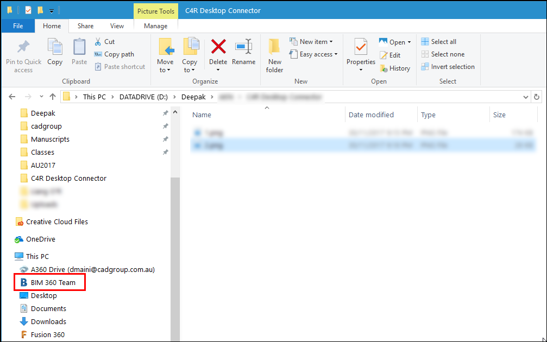
Task: Click the Copy icon in Clipboard group
Action: click(x=55, y=47)
